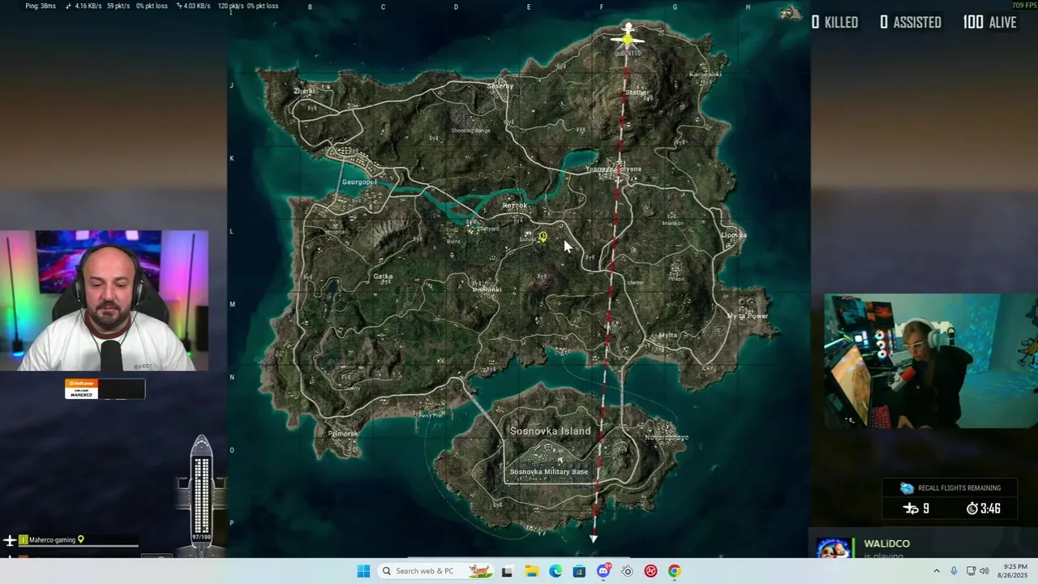Select Mylta Power on the map
The height and width of the screenshot is (584, 1038).
point(747,316)
